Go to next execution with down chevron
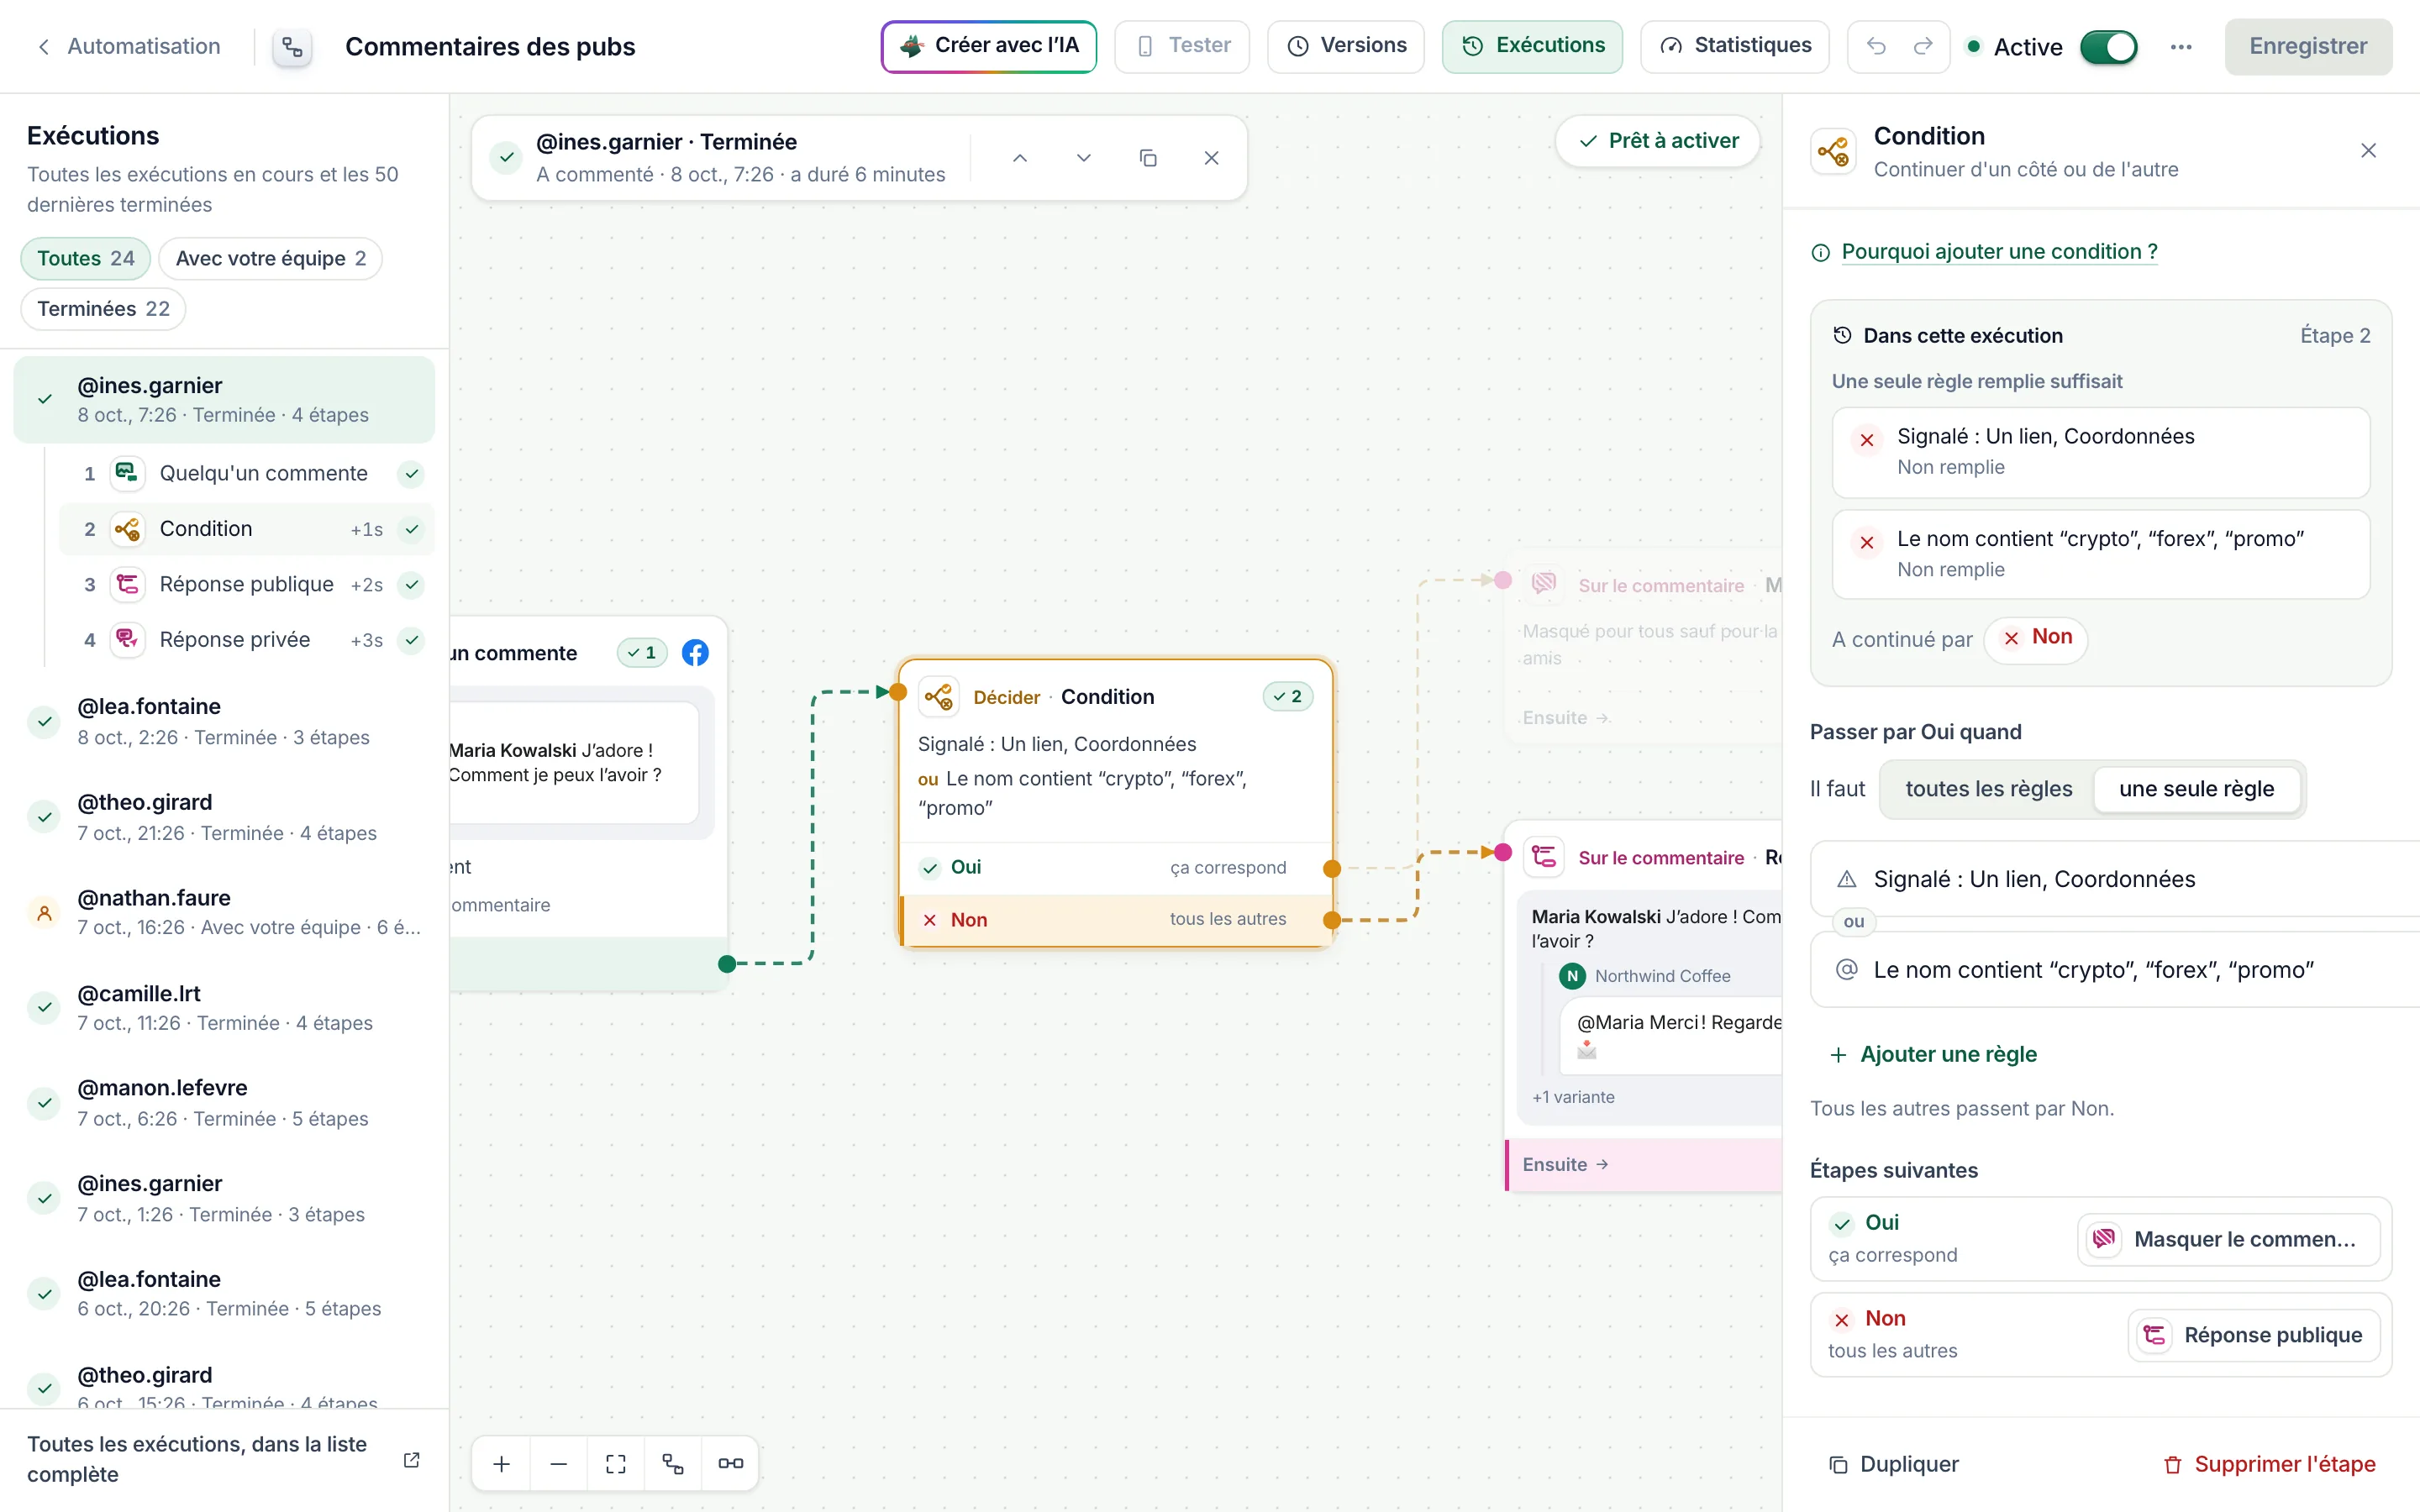The height and width of the screenshot is (1512, 2420). point(1083,158)
